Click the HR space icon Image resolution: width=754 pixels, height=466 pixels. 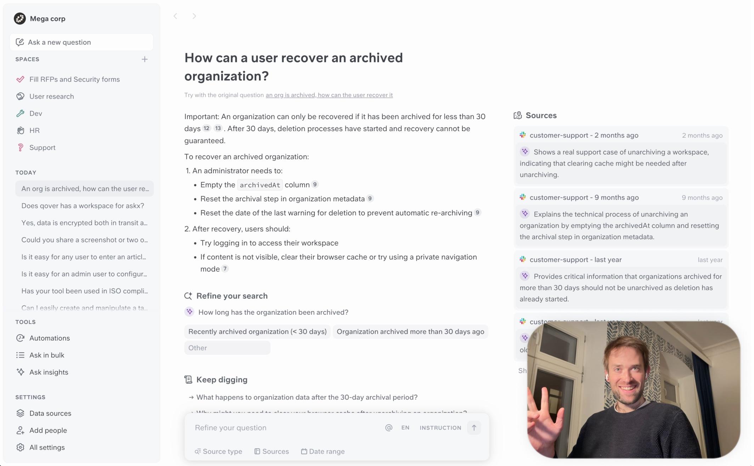20,130
